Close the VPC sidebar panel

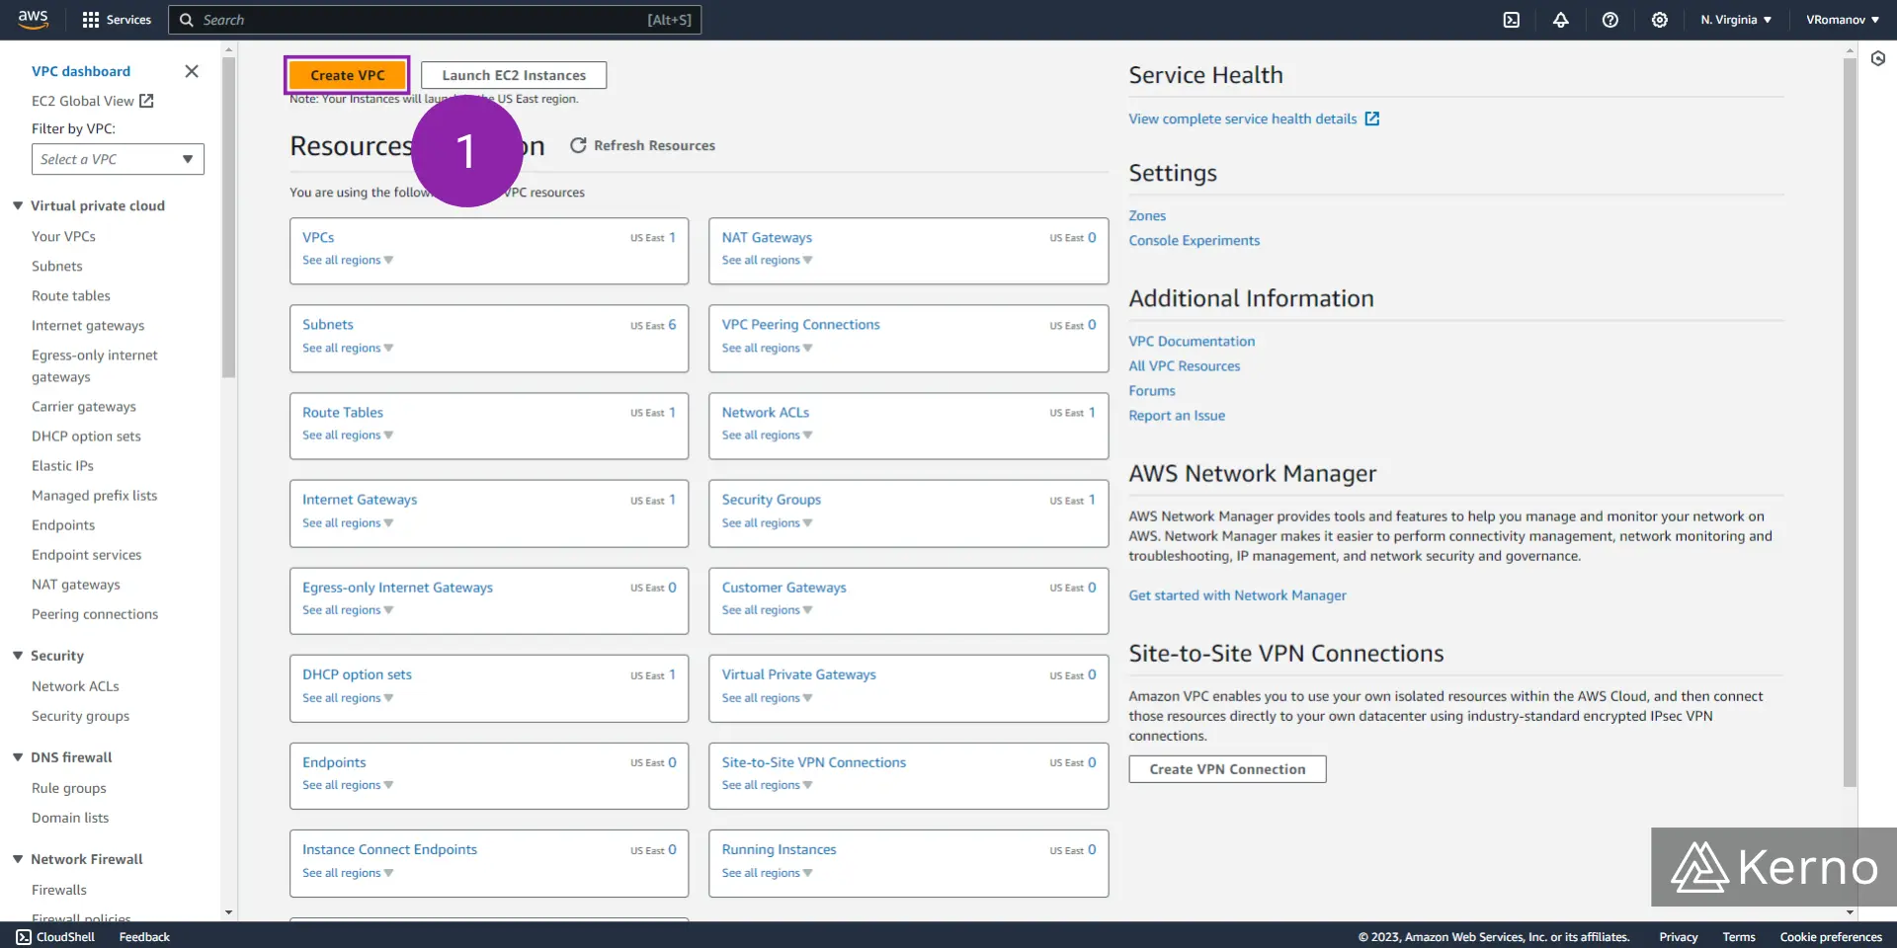point(192,71)
